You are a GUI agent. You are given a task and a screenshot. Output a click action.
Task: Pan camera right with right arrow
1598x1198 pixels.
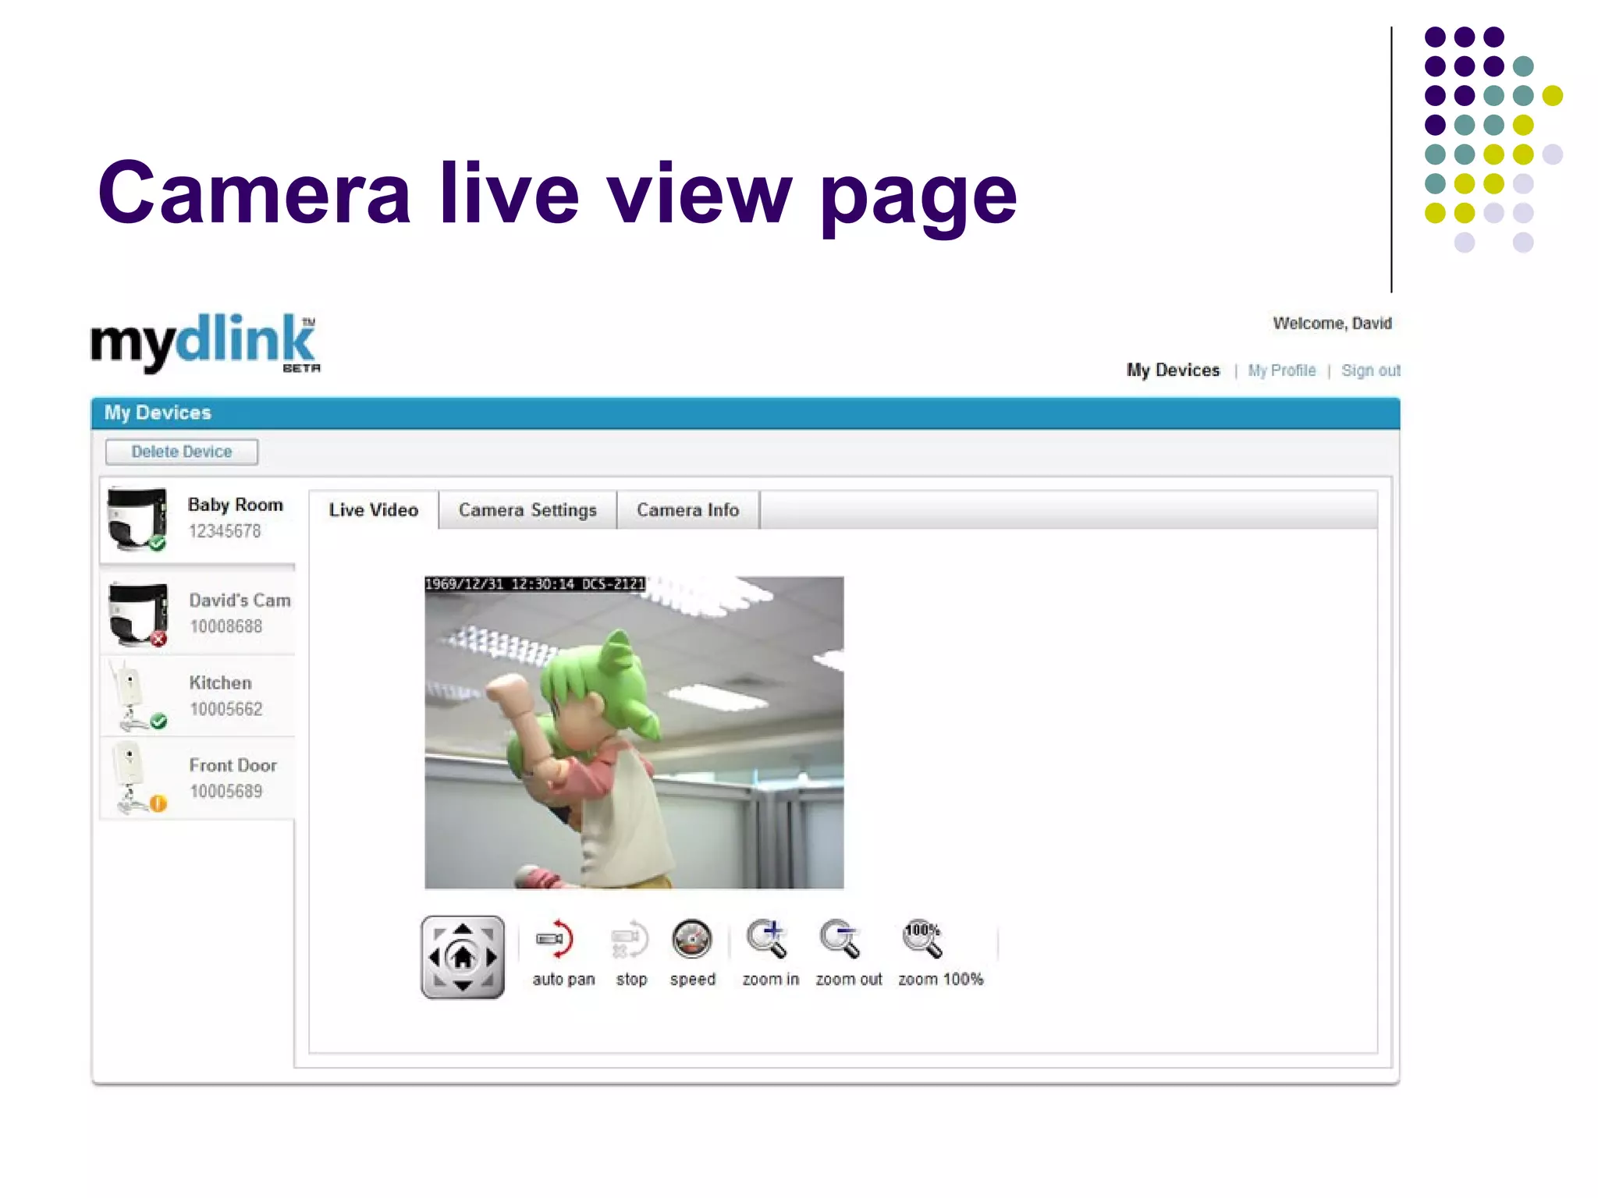point(491,957)
